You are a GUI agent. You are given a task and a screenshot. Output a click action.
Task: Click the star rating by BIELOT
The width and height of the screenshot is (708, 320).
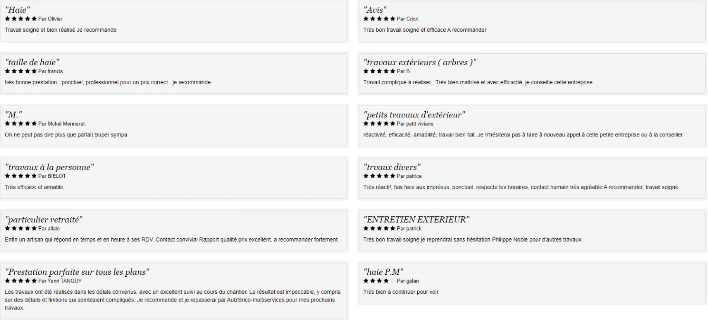point(21,176)
